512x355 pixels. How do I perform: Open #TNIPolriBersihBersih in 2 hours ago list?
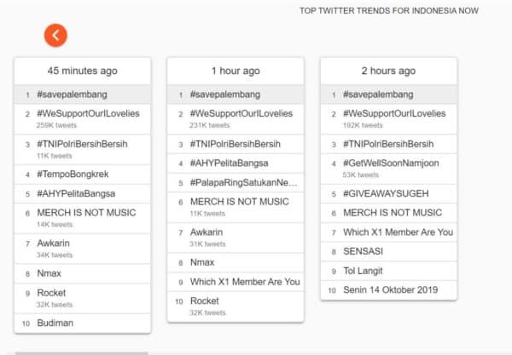tap(388, 144)
